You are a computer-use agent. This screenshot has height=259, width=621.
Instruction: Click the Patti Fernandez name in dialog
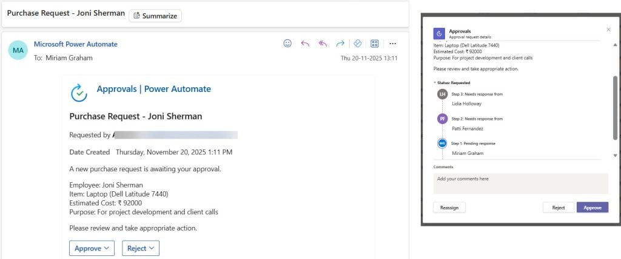coord(468,128)
